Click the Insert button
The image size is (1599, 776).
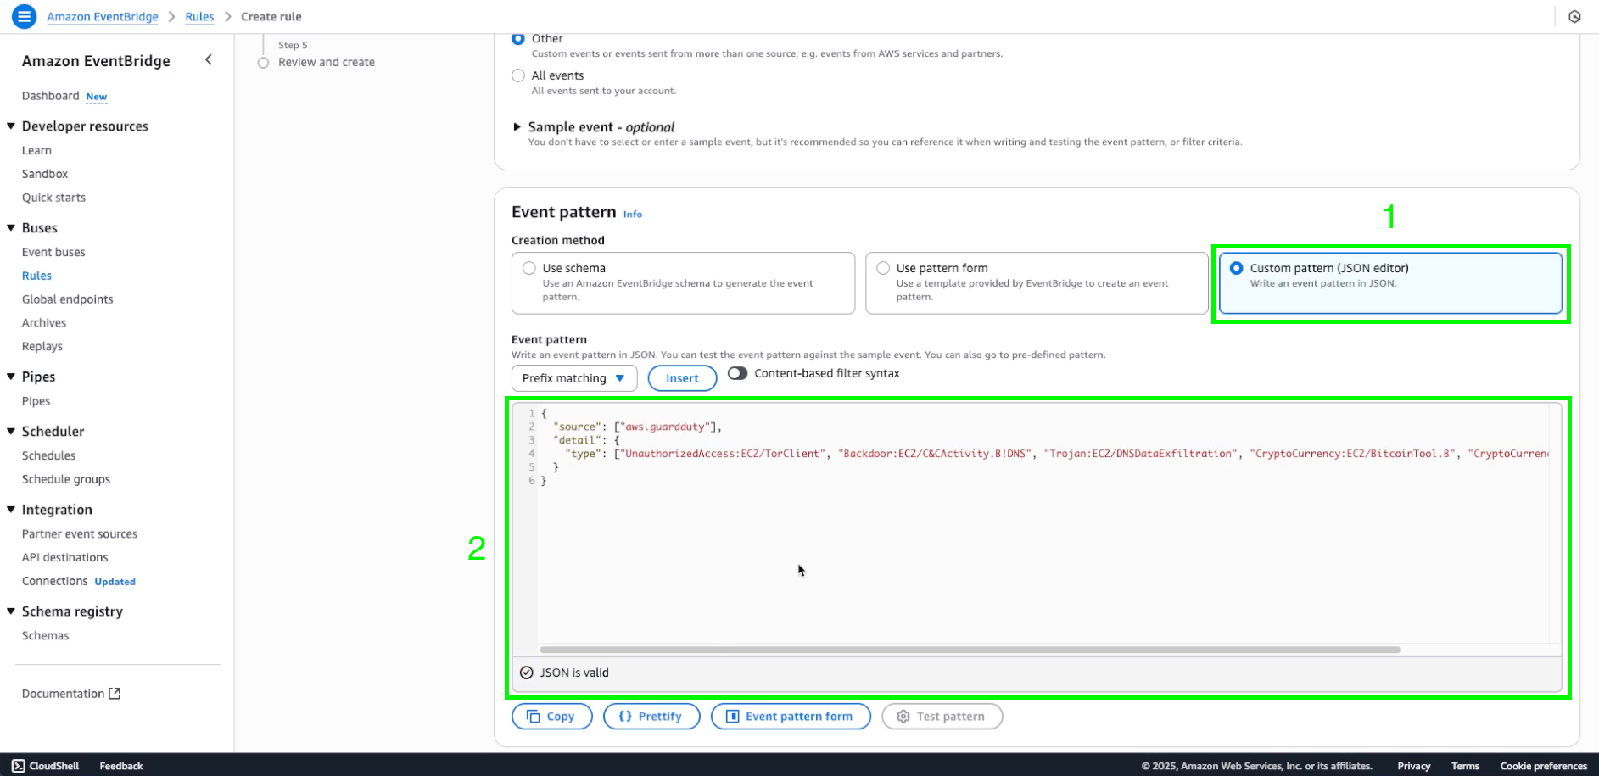pos(682,378)
